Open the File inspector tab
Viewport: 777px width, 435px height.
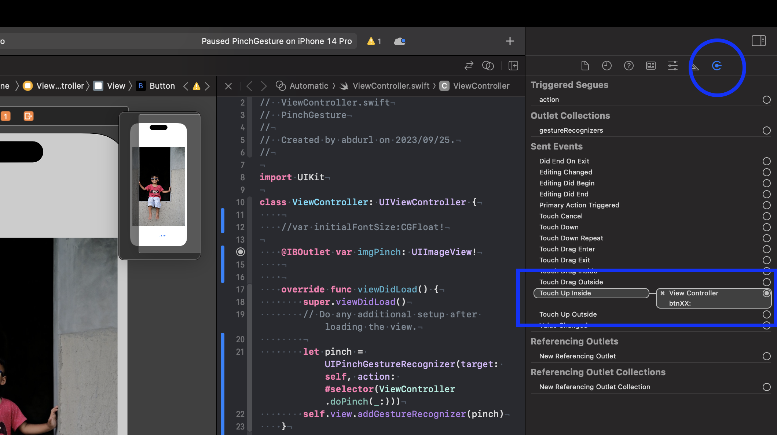(x=585, y=66)
